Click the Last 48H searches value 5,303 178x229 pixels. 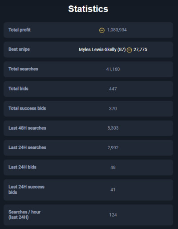coord(113,128)
